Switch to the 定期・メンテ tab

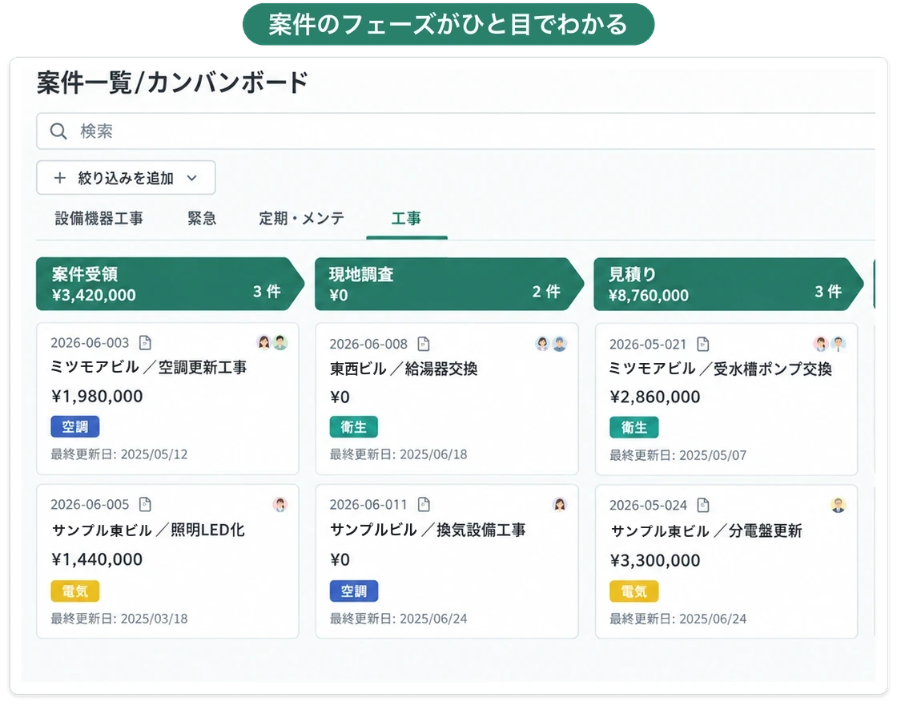click(301, 218)
